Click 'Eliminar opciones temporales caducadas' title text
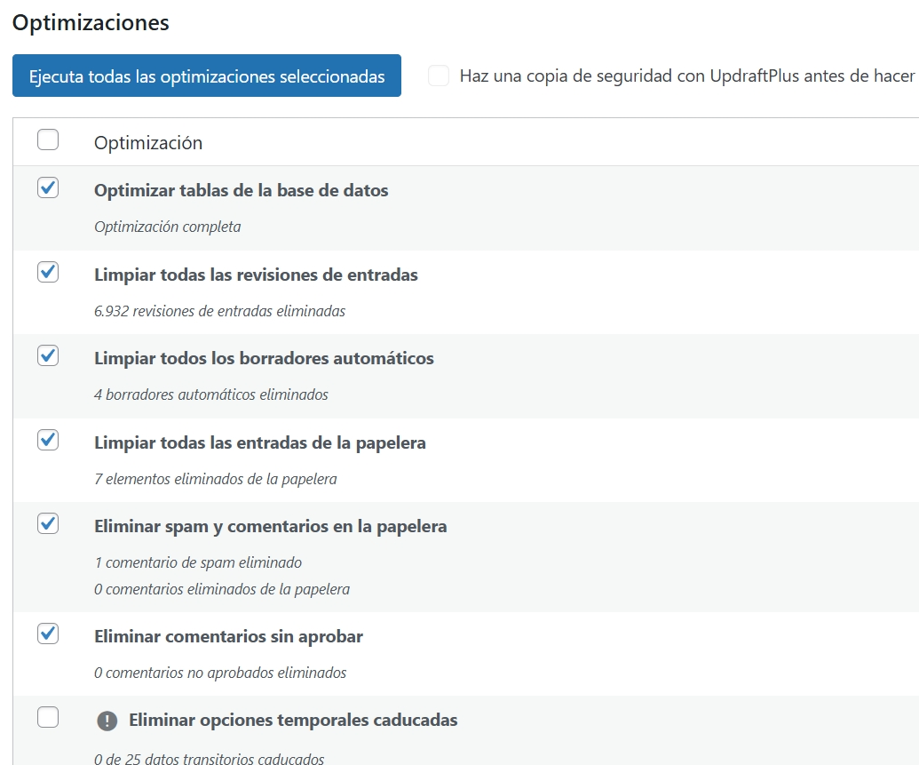Image resolution: width=919 pixels, height=765 pixels. click(293, 720)
